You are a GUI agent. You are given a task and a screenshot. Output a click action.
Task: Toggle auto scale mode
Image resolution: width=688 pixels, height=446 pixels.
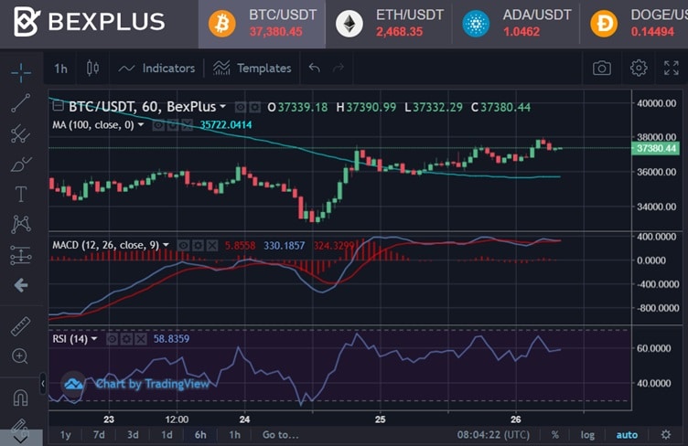coord(627,435)
